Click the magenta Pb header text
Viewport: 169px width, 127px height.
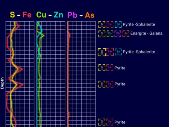72,15
